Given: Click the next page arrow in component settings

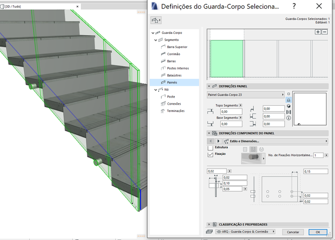Looking at the screenshot, I should [x=218, y=141].
